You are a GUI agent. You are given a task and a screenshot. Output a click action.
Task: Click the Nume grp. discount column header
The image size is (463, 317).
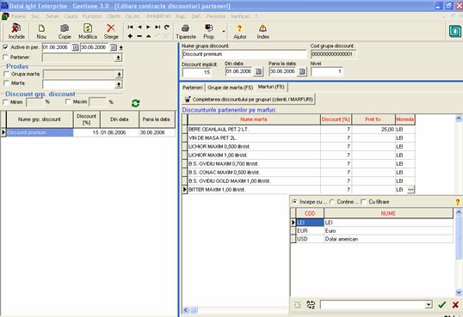40,119
